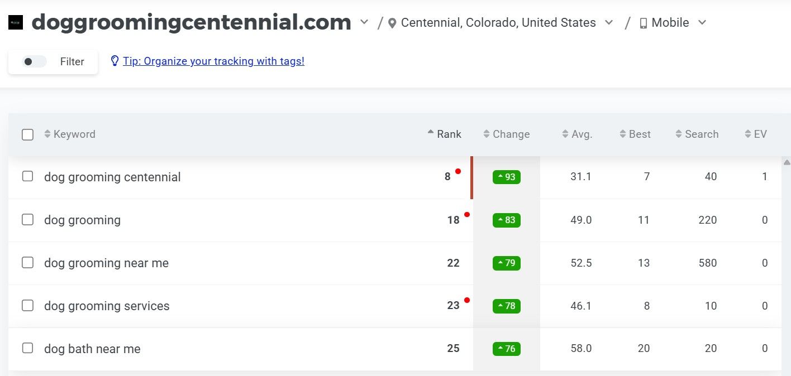
Task: Click the location pin icon
Action: pyautogui.click(x=392, y=23)
